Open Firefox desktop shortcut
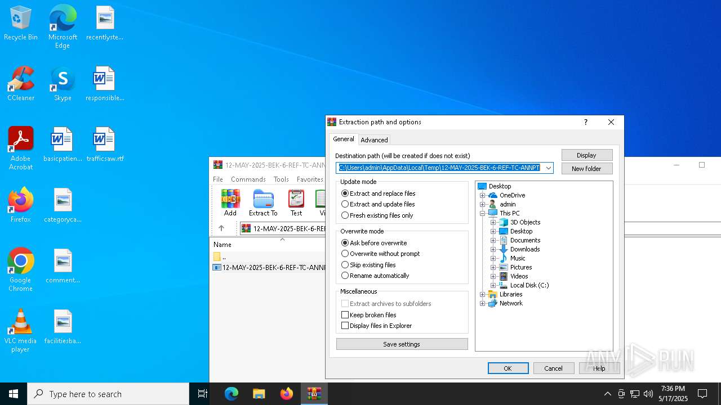 coord(21,205)
